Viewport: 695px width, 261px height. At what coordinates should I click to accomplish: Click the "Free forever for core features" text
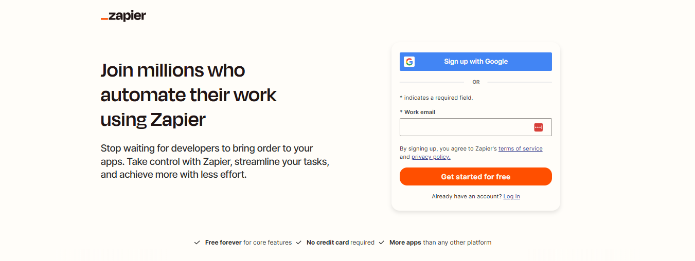[248, 243]
